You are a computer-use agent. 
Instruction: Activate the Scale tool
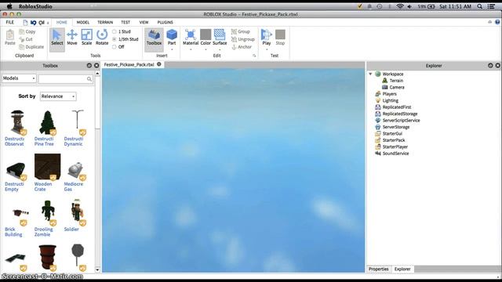[x=87, y=38]
